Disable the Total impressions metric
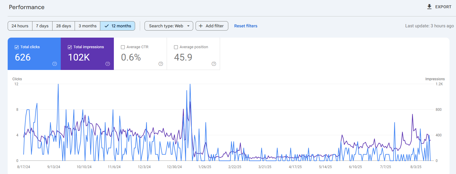The width and height of the screenshot is (456, 174). click(x=70, y=47)
